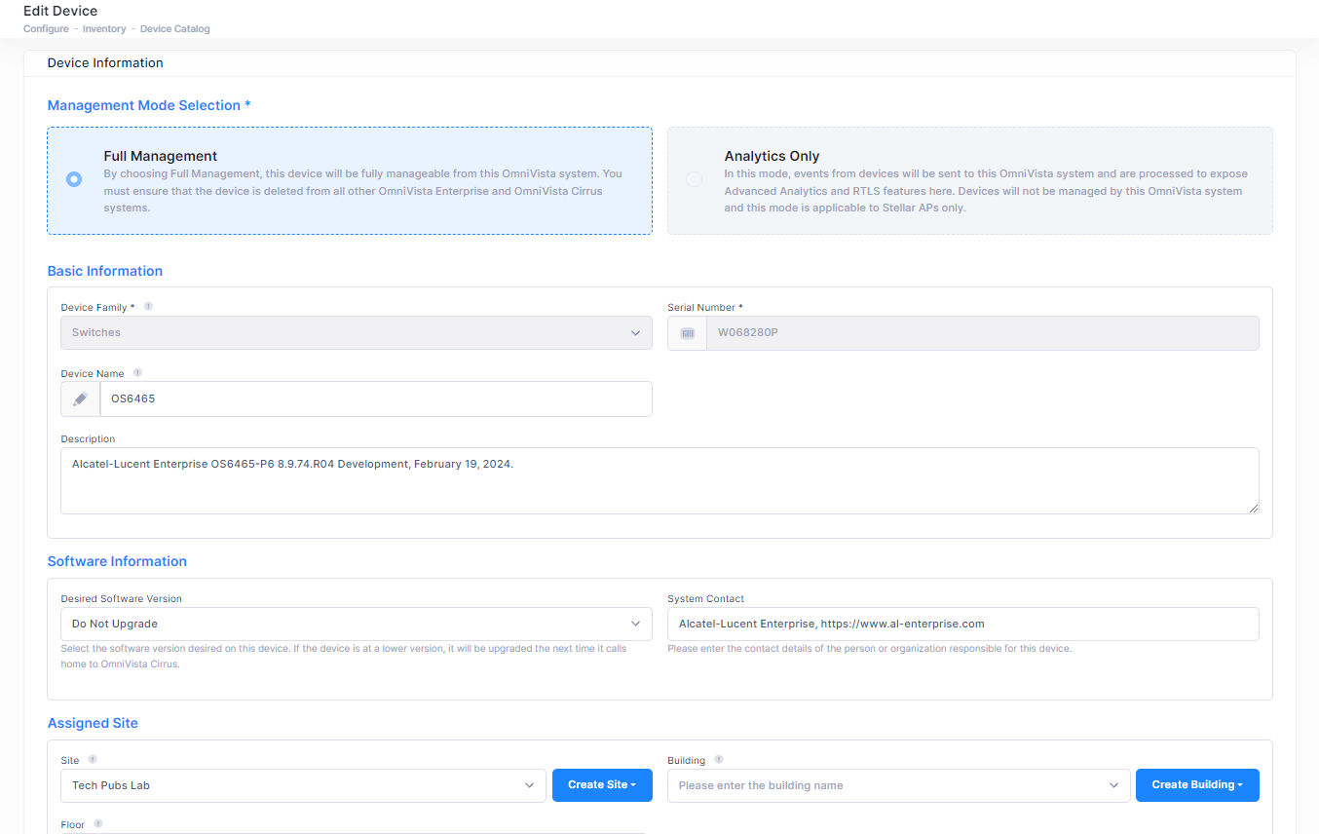1319x834 pixels.
Task: Click the Management Mode Selection heading
Action: point(149,105)
